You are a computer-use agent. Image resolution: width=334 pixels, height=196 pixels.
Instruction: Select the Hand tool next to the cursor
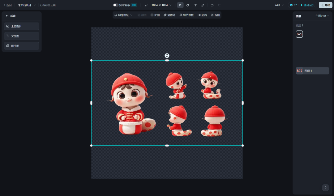188,5
